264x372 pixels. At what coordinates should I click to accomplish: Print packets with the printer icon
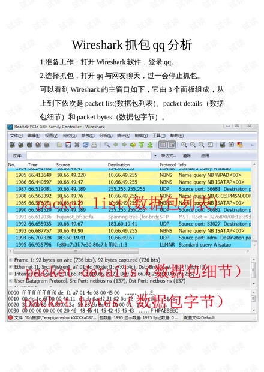click(x=94, y=145)
